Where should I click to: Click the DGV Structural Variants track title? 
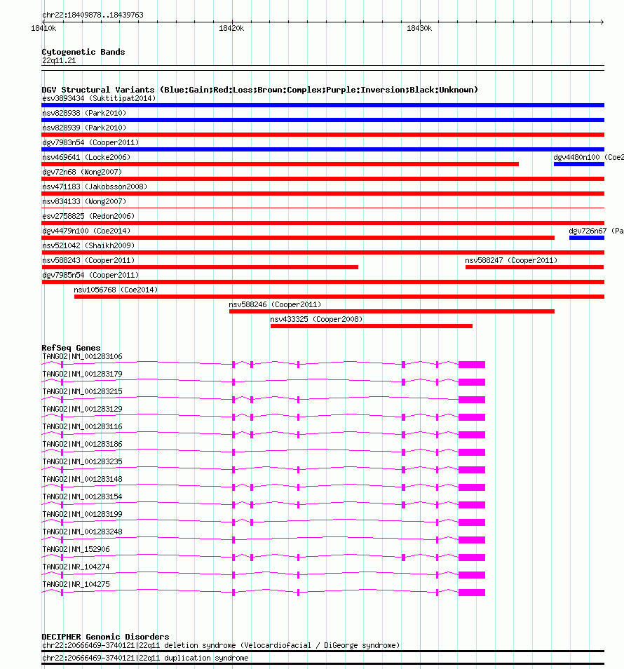pos(259,90)
